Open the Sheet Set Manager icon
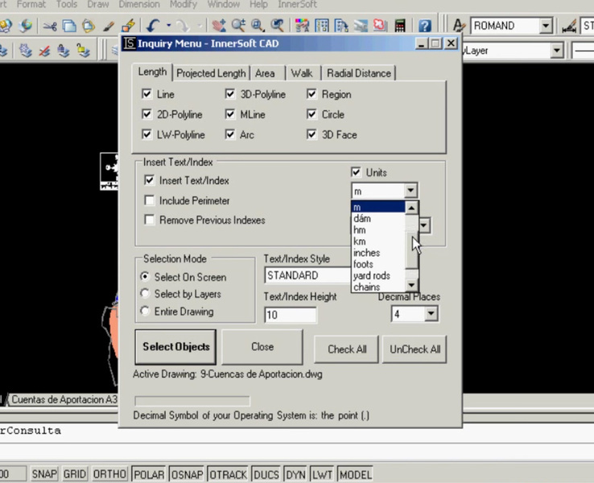The height and width of the screenshot is (483, 594). 361,26
